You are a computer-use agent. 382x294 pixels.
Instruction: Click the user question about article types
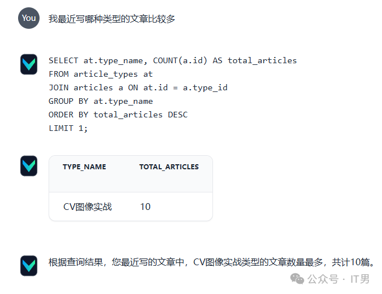coord(112,19)
